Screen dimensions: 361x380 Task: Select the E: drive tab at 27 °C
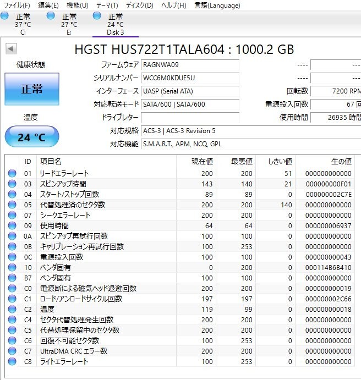pyautogui.click(x=69, y=24)
